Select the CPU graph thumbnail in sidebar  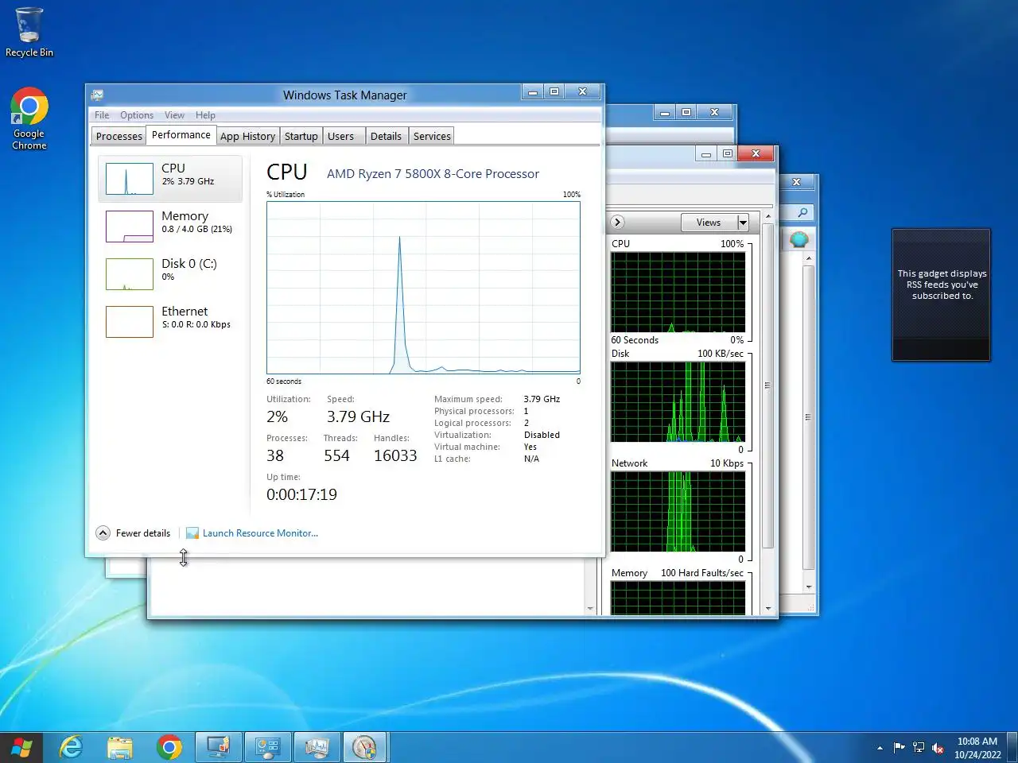pyautogui.click(x=129, y=179)
